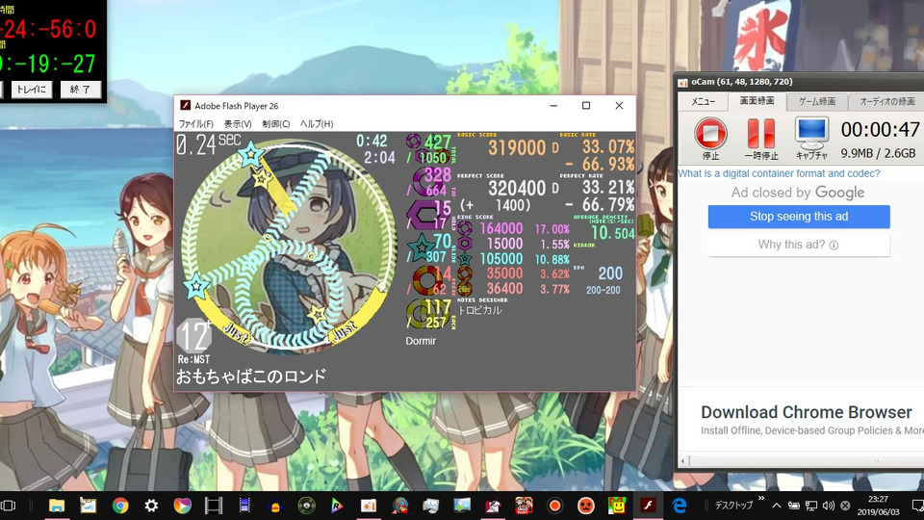This screenshot has width=924, height=520.
Task: Switch to the 画面録画 tab in oCam
Action: (757, 101)
